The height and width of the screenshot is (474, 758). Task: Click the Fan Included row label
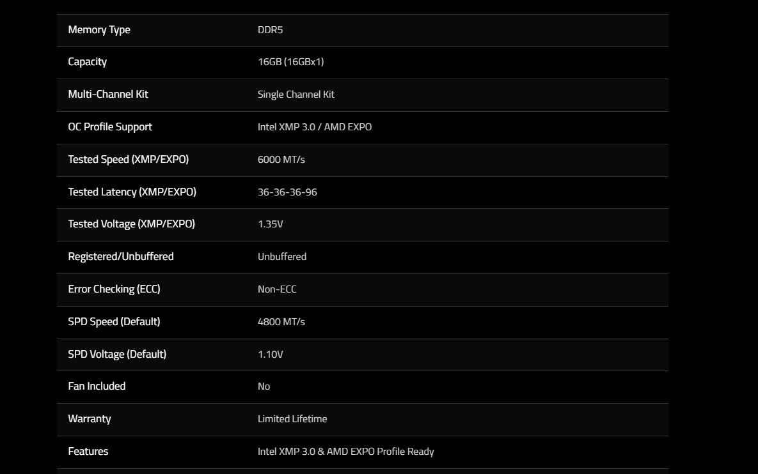pos(97,386)
